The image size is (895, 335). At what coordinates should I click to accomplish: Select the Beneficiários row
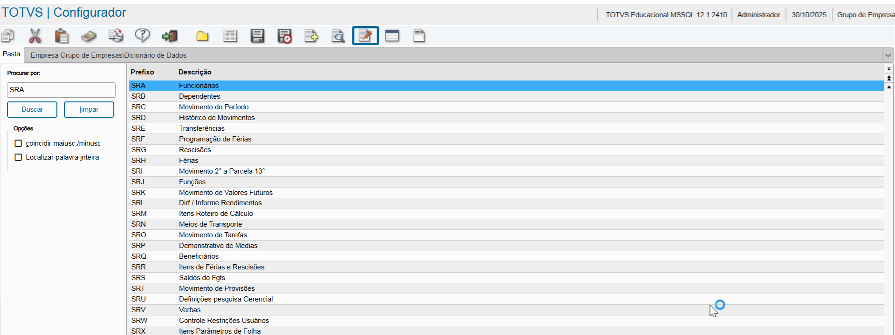coord(506,256)
